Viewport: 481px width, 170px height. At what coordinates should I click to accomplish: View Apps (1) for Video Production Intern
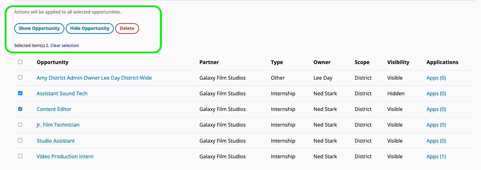pyautogui.click(x=436, y=156)
